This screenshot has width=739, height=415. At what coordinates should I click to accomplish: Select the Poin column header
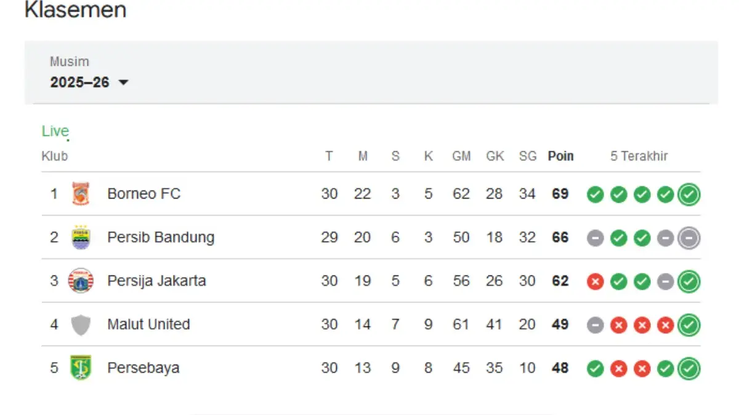560,156
